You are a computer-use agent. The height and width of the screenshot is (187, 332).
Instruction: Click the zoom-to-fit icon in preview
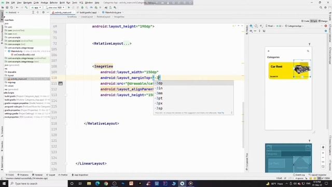coord(323,167)
